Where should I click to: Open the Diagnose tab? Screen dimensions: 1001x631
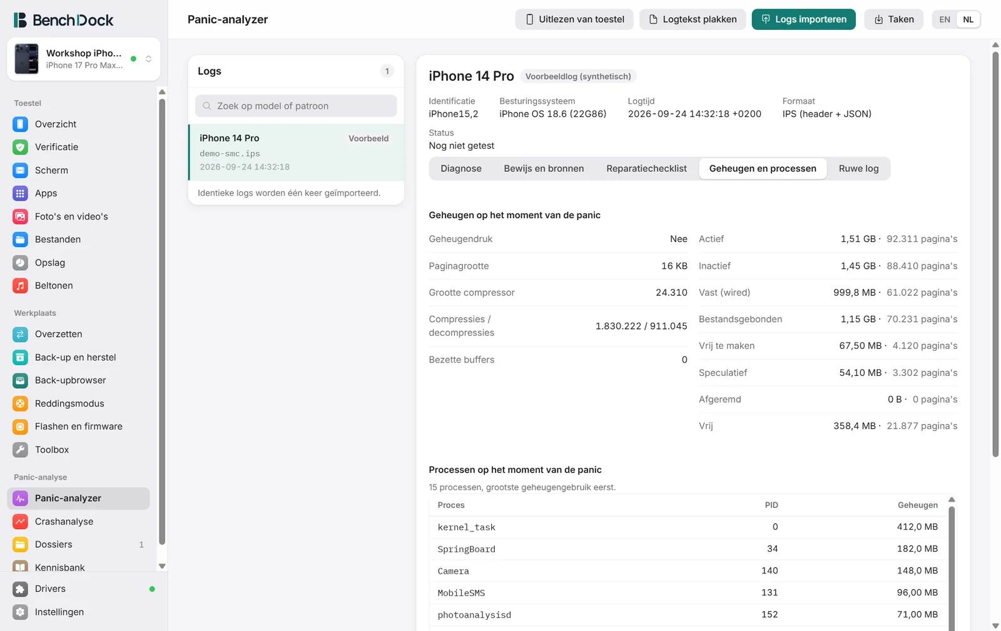461,169
